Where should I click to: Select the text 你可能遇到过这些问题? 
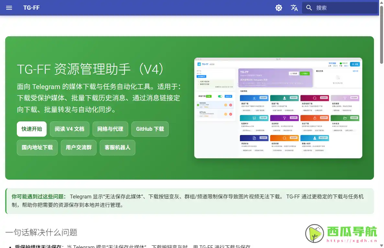[39, 197]
